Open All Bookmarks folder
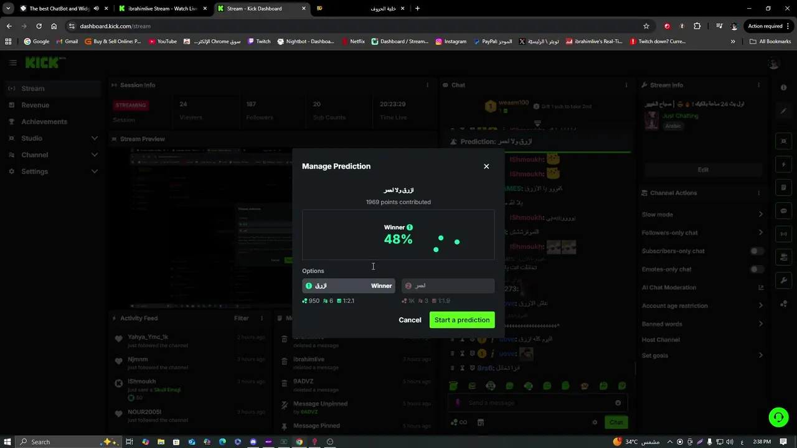Image resolution: width=797 pixels, height=448 pixels. (x=770, y=42)
